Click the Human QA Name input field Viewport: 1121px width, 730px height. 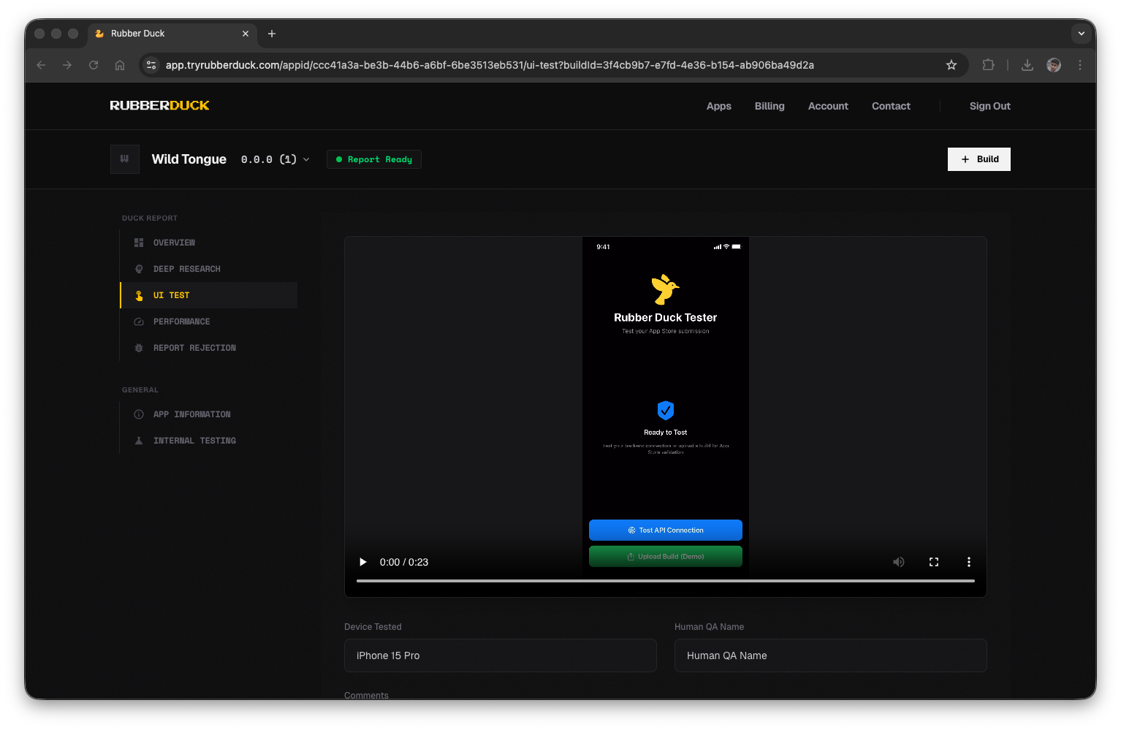830,655
